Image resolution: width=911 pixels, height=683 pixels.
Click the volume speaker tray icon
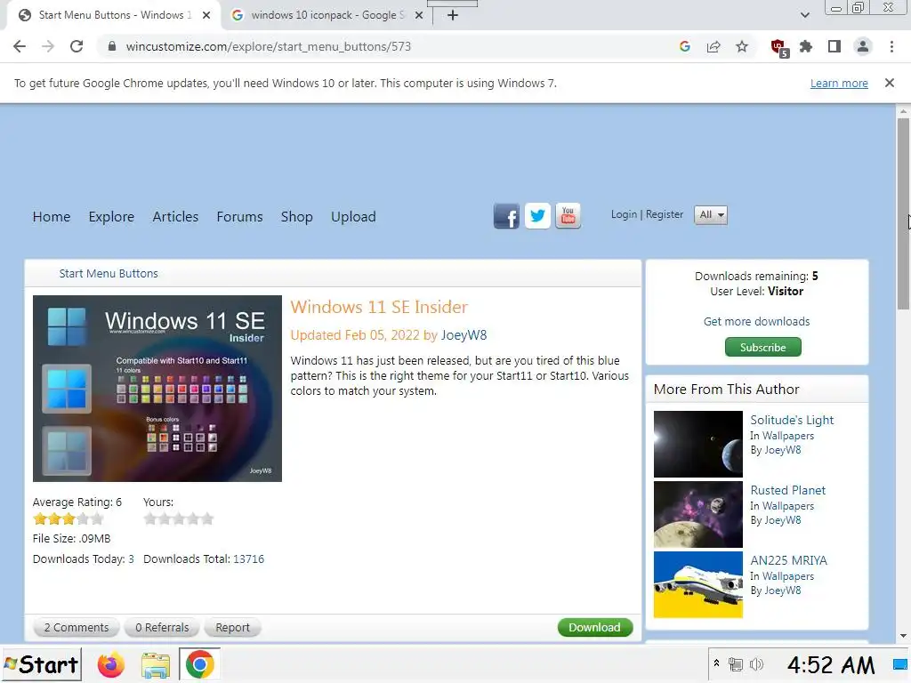coord(756,664)
